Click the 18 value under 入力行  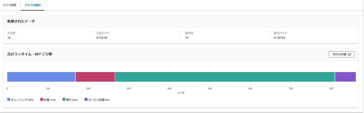pyautogui.click(x=9, y=38)
